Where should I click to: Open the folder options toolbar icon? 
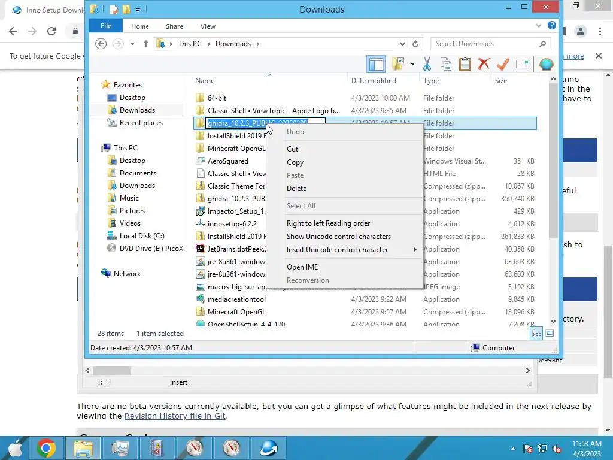pos(398,63)
